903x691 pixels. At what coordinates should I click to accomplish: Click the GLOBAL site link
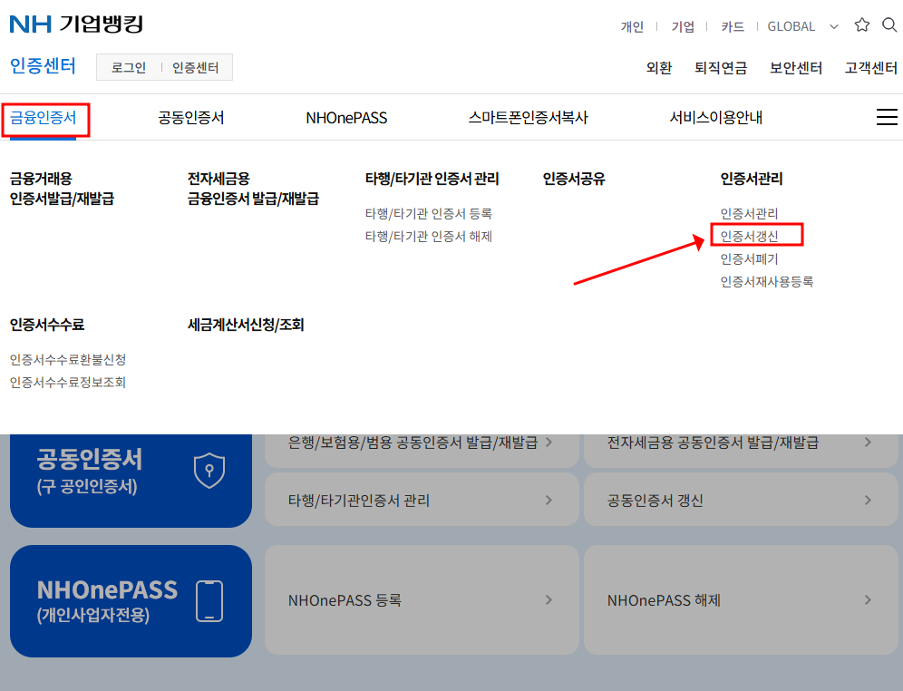[x=791, y=26]
